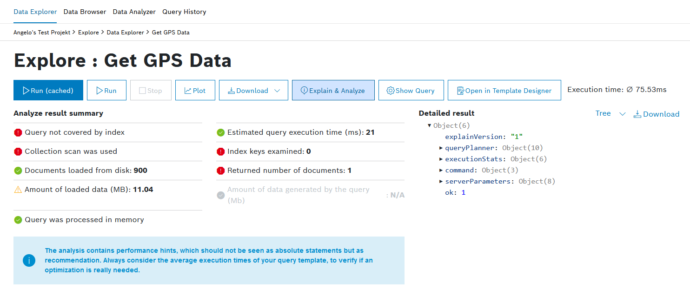
Task: Collapse the root Object(6) node
Action: (430, 125)
